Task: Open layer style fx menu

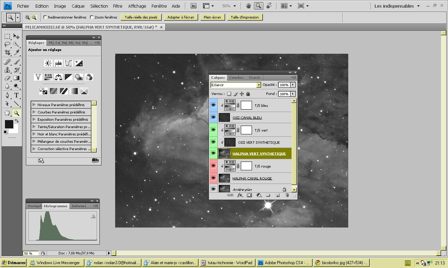Action: click(x=240, y=195)
